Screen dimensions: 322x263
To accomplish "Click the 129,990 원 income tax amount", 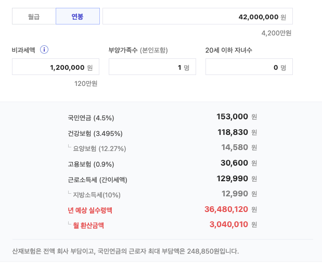I will click(x=237, y=179).
